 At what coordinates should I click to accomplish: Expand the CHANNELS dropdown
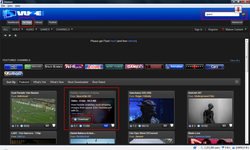[x=64, y=30]
